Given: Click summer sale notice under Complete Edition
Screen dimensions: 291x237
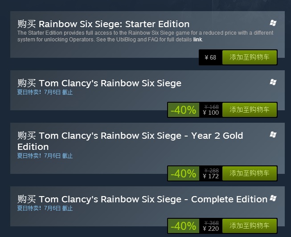Looking at the screenshot, I should pos(45,208).
